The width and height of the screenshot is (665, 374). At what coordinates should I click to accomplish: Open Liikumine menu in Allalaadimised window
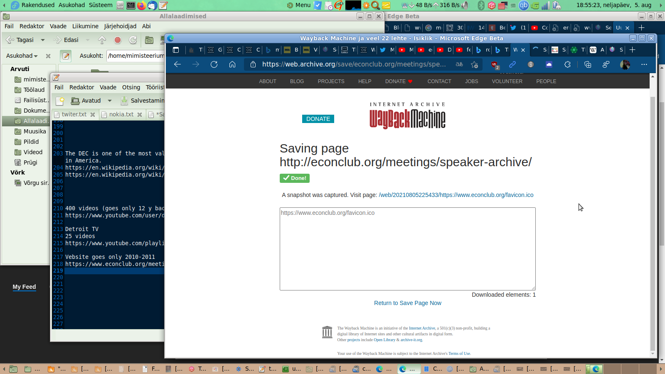coord(85,26)
